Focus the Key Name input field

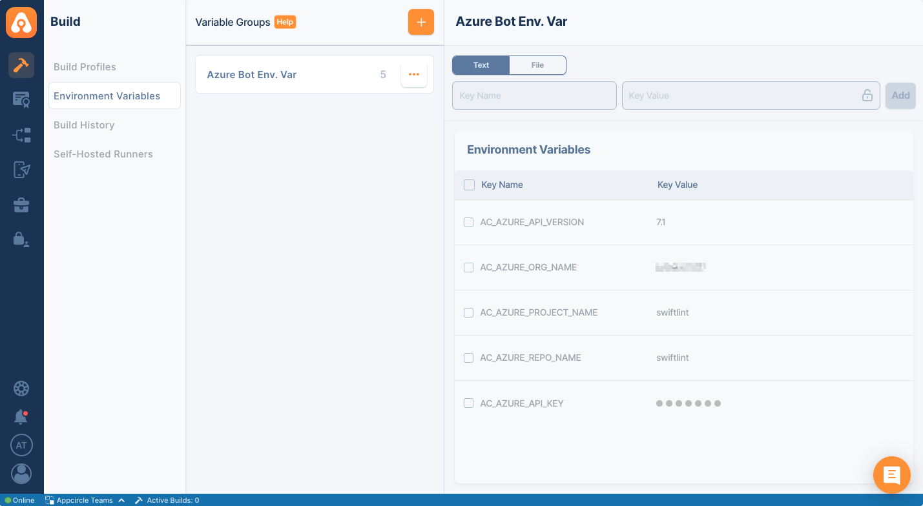534,96
